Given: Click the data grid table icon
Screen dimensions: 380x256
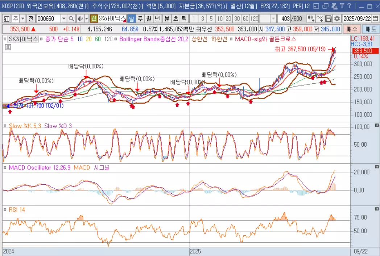Looking at the screenshot, I should click(x=8, y=47).
